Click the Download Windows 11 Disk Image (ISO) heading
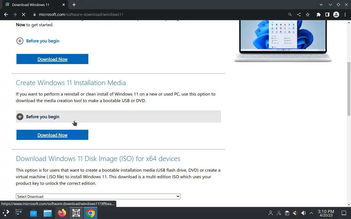351x219 pixels. [x=98, y=159]
